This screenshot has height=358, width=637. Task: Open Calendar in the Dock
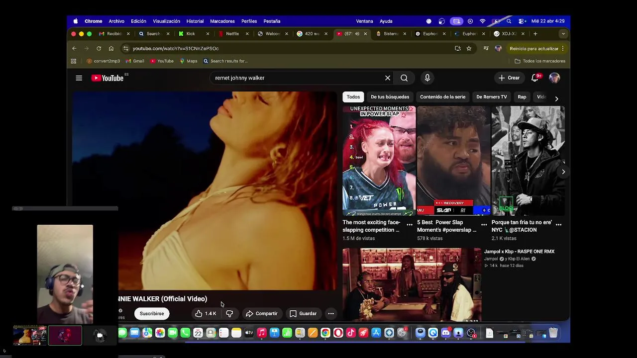[198, 333]
